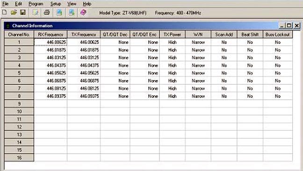Click TX Frequency cell 446.03125 in channel 3
This screenshot has height=171, width=303.
tap(84, 58)
